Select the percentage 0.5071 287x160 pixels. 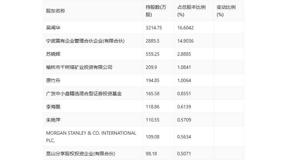coord(184,154)
